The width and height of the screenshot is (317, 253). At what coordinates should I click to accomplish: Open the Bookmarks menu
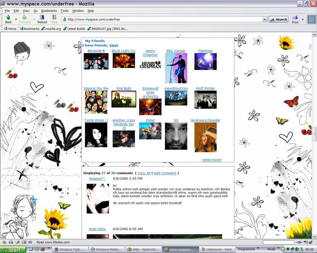(x=49, y=11)
